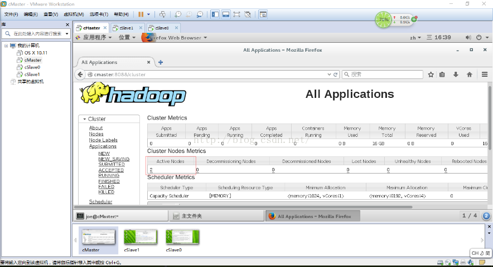Screen dimensions: 493x267
Task: Toggle the thumbnail bar view icon
Action: tap(226, 14)
